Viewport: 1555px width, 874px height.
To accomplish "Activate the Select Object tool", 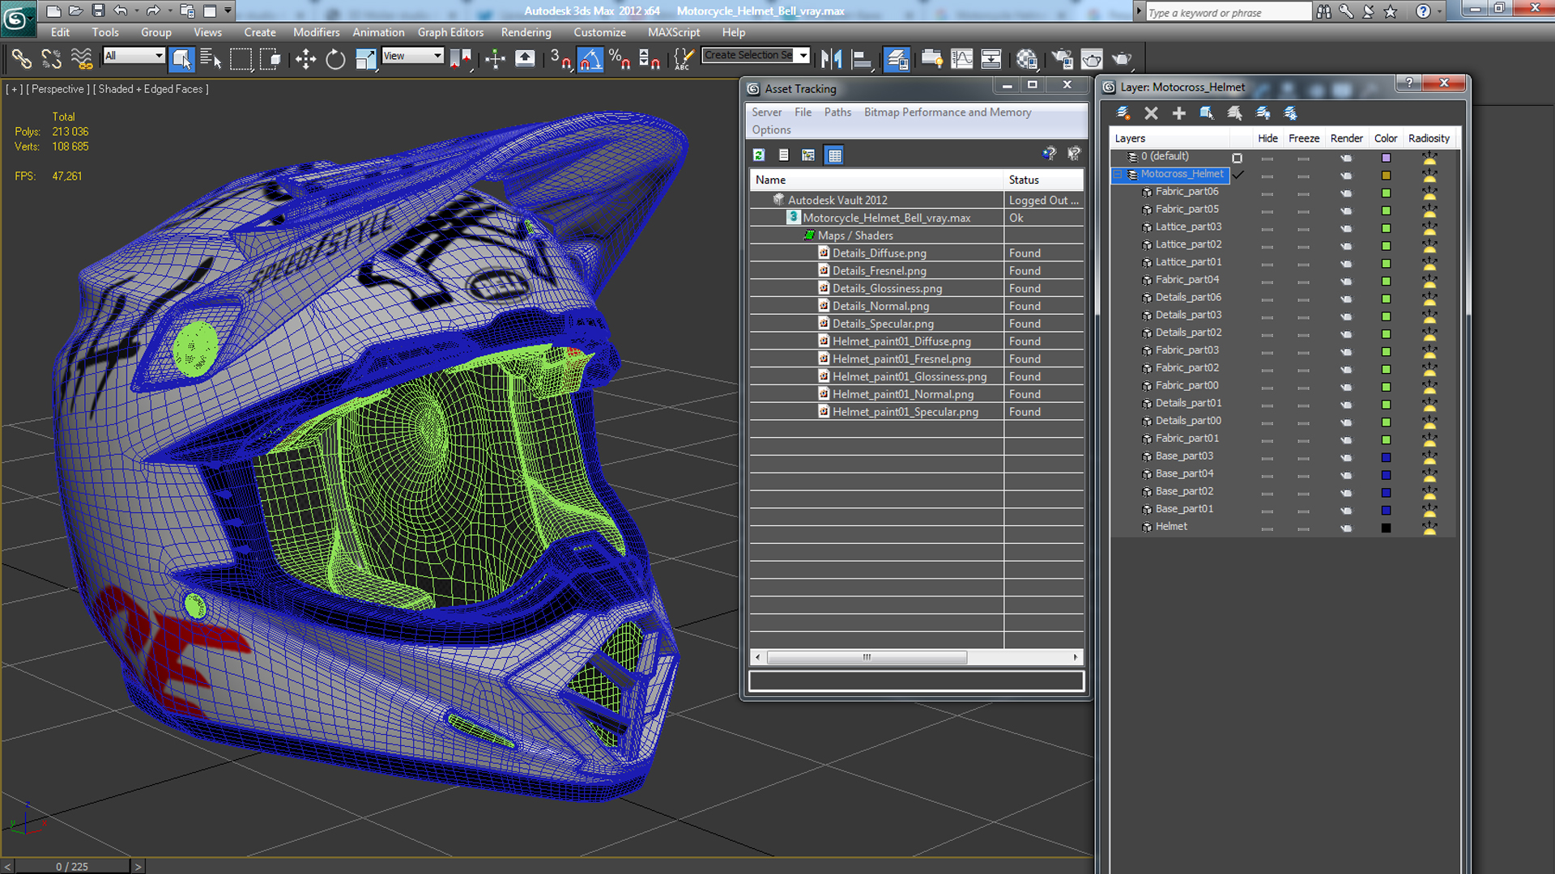I will click(x=181, y=58).
